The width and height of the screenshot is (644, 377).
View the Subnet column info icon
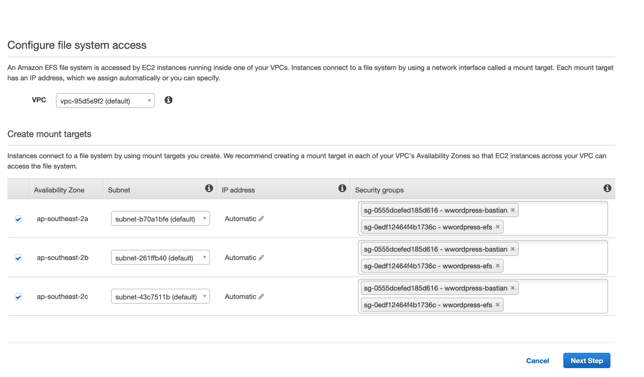tap(208, 188)
